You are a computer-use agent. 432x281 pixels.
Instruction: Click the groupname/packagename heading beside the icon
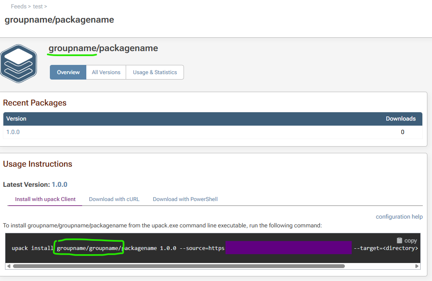103,48
